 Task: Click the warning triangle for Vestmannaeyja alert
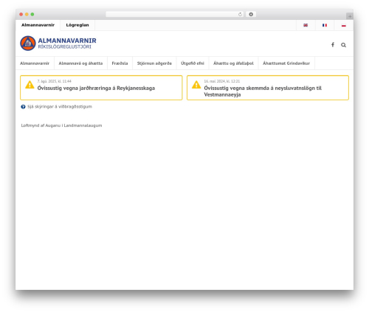(196, 85)
